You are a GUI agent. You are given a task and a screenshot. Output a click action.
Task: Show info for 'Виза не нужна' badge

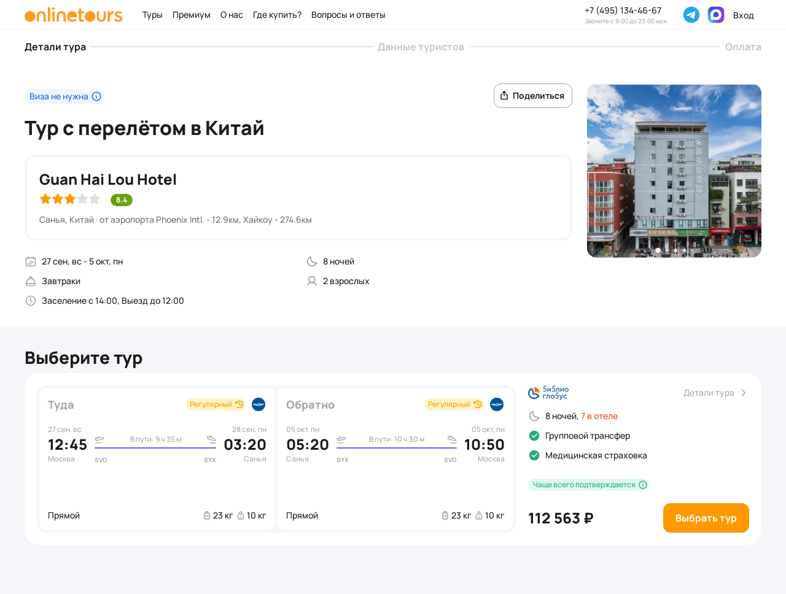pyautogui.click(x=96, y=96)
